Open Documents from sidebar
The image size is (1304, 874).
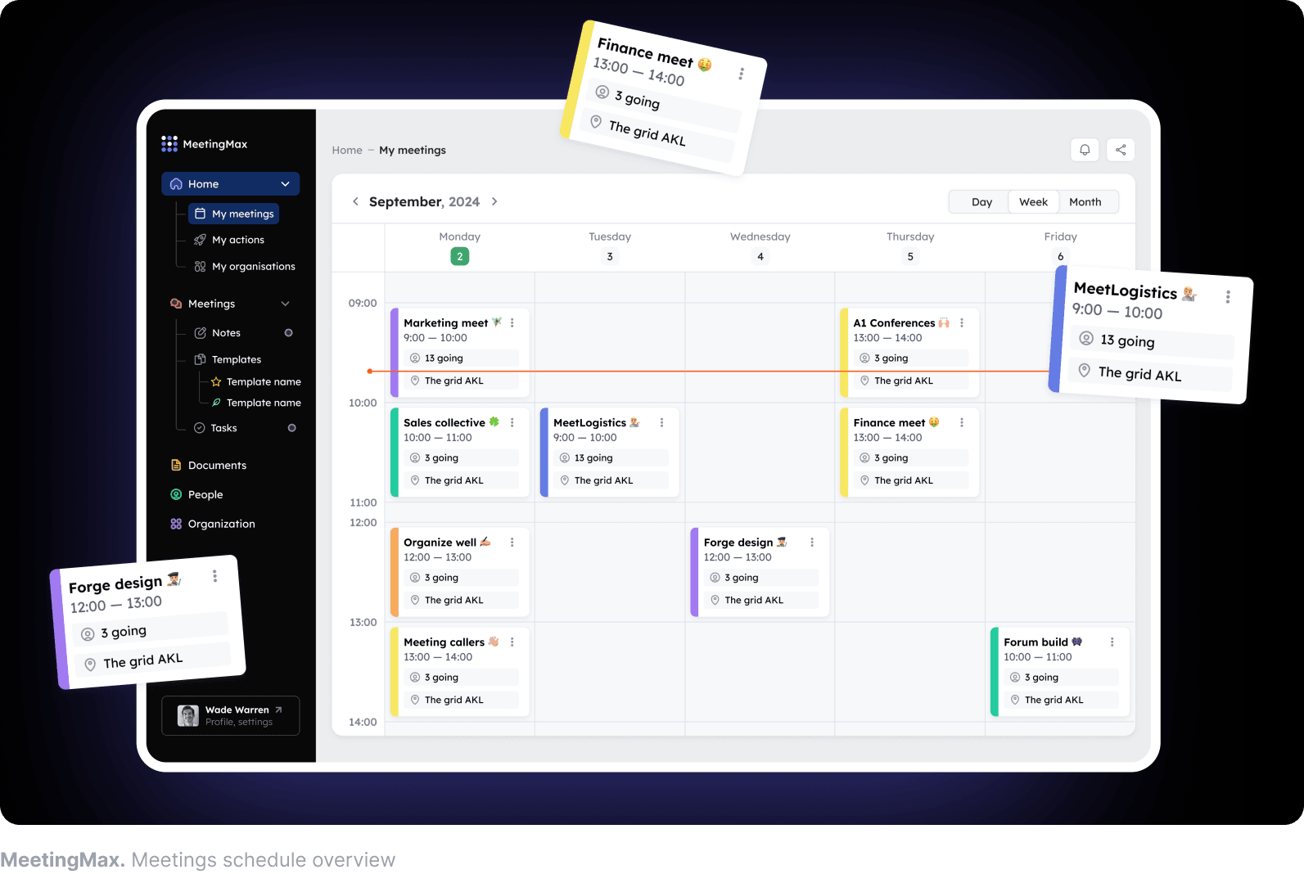point(208,465)
